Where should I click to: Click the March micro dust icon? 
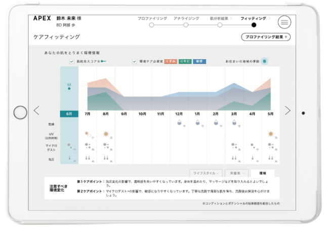coord(234,146)
